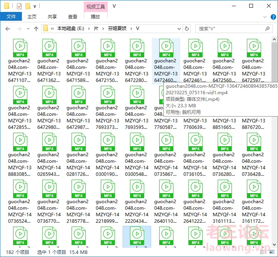Expand chevron after 芬姬夏妓 in path
278x257 pixels.
[131, 28]
